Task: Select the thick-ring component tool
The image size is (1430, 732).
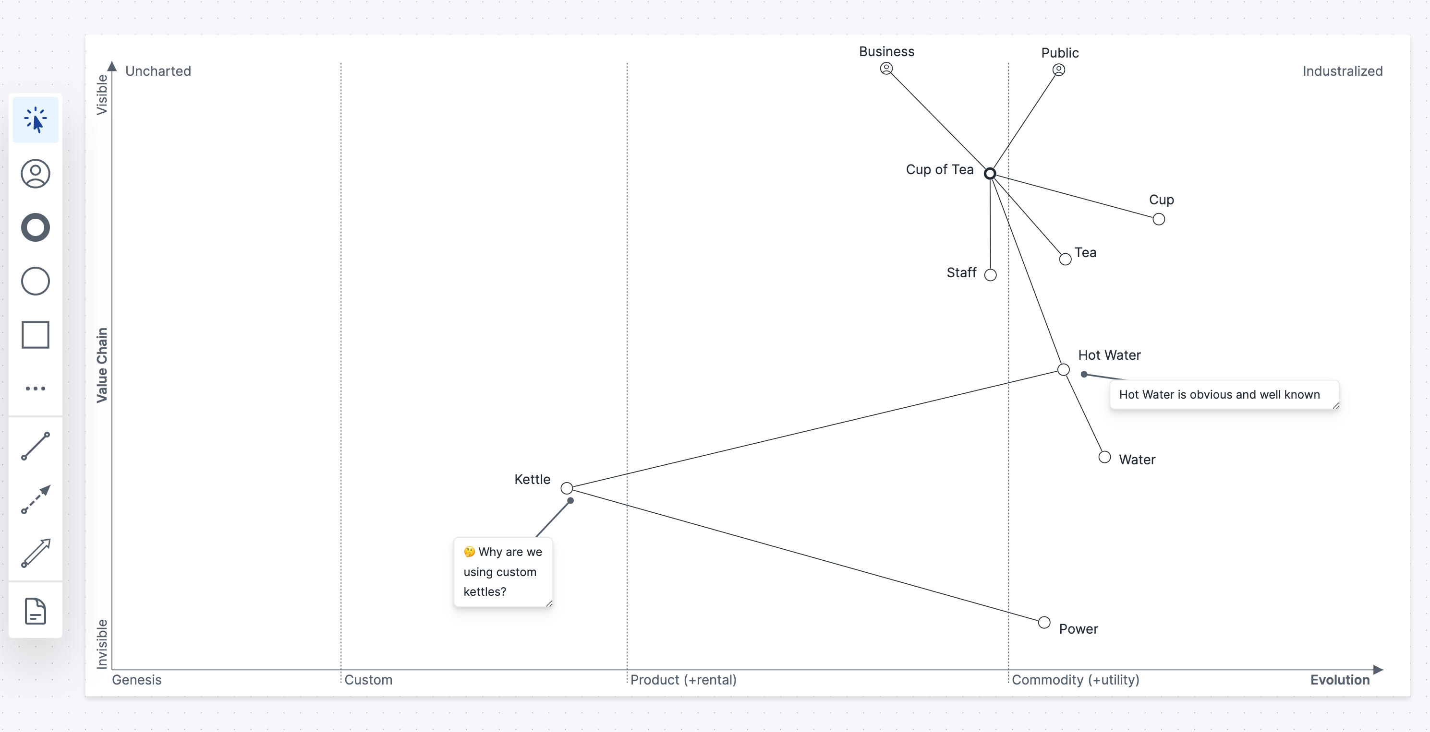Action: (35, 227)
